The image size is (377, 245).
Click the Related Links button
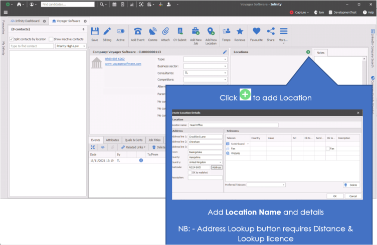[133, 147]
